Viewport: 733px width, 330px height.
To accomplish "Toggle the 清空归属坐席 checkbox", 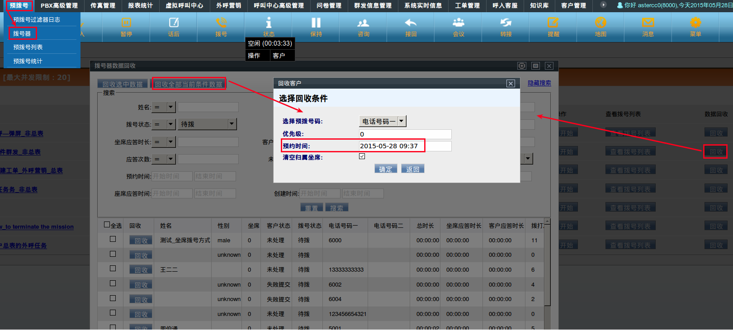I will 362,156.
